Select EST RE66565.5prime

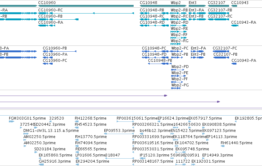pos(91,149)
